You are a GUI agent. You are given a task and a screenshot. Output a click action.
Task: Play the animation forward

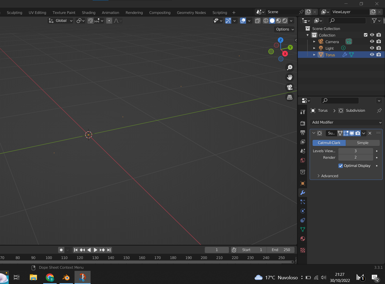[96, 250]
